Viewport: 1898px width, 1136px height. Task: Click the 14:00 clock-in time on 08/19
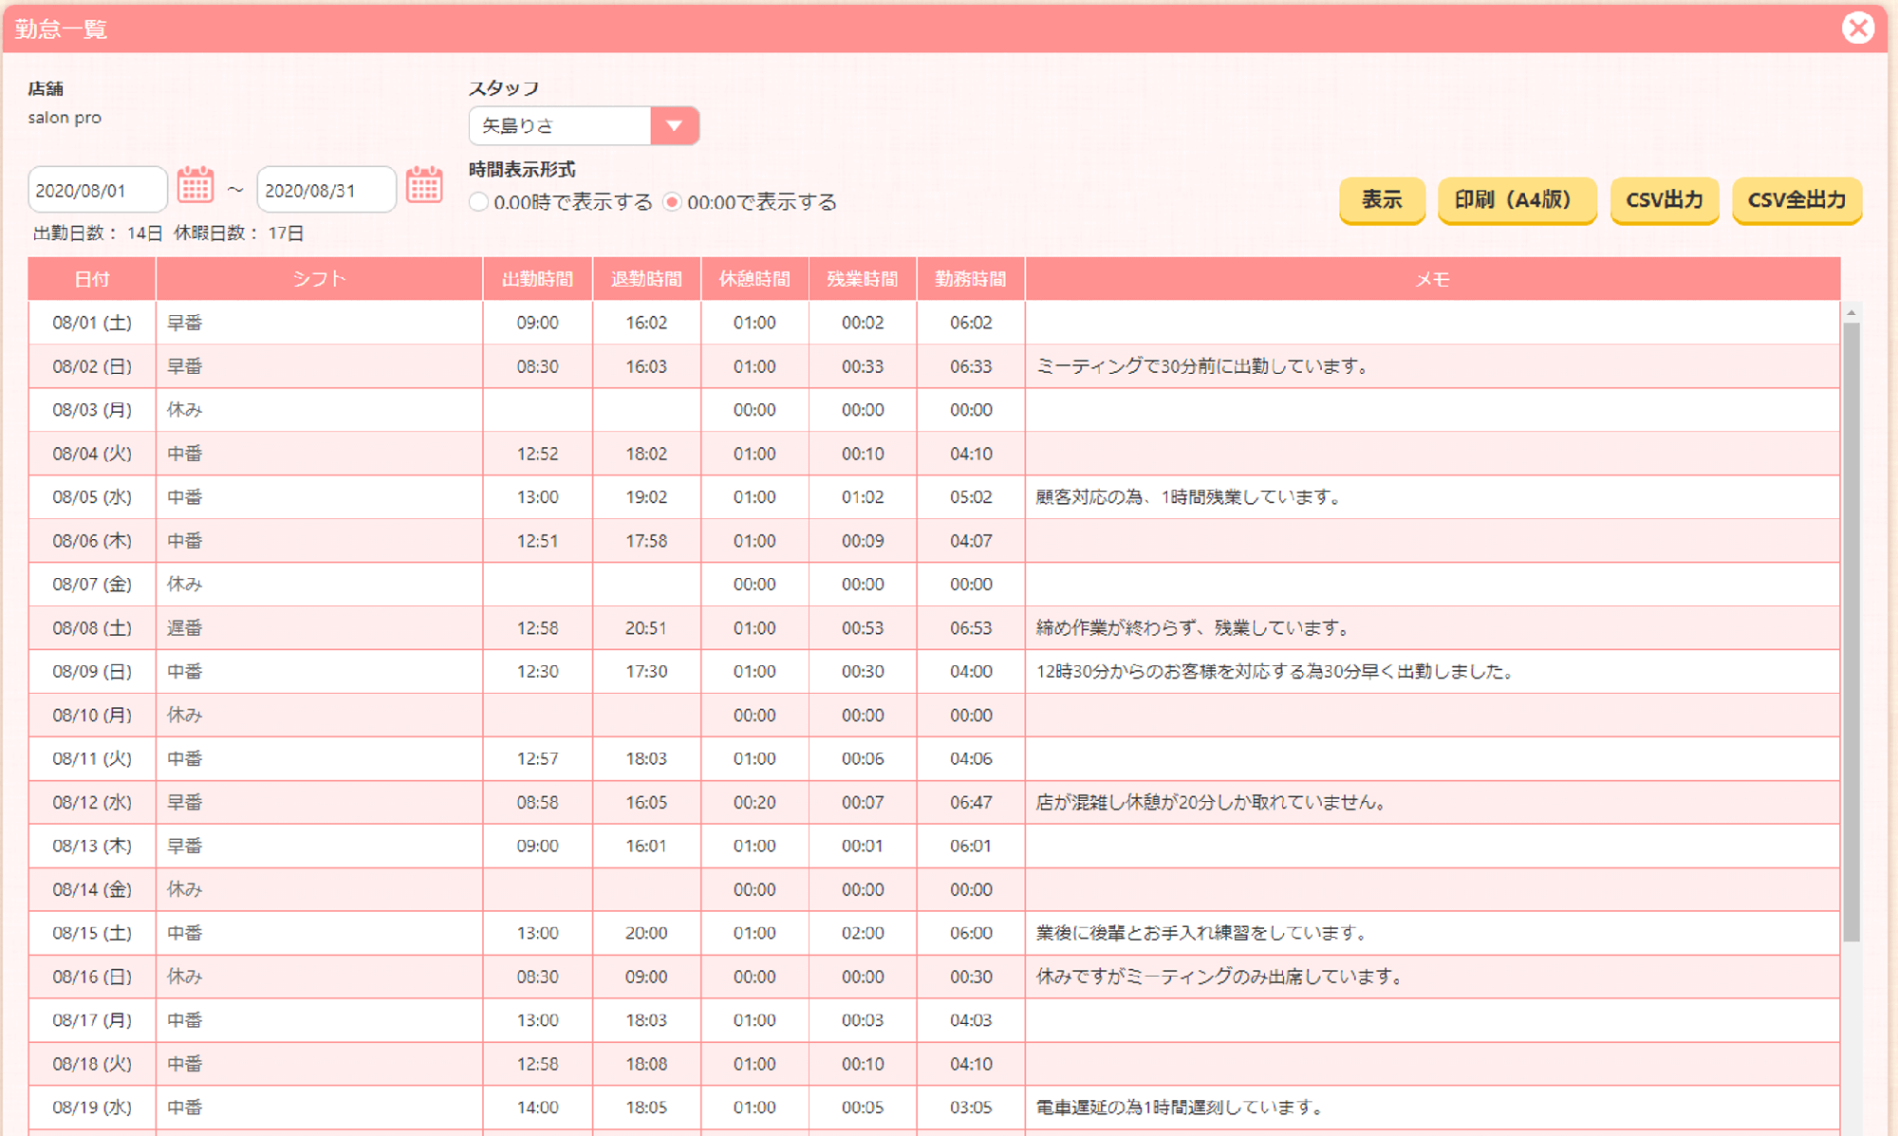coord(537,1108)
